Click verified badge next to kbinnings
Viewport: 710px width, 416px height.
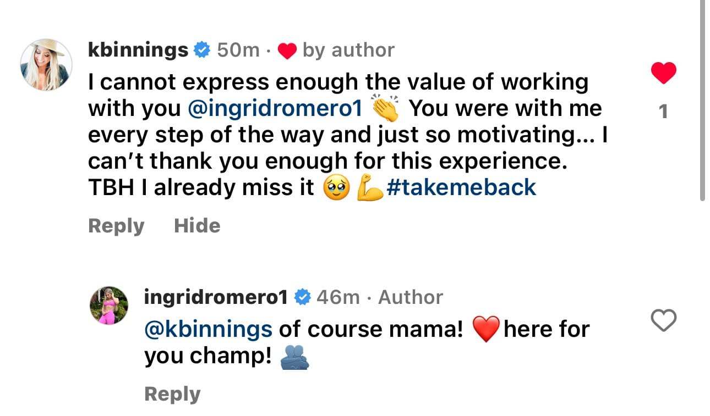click(x=202, y=51)
